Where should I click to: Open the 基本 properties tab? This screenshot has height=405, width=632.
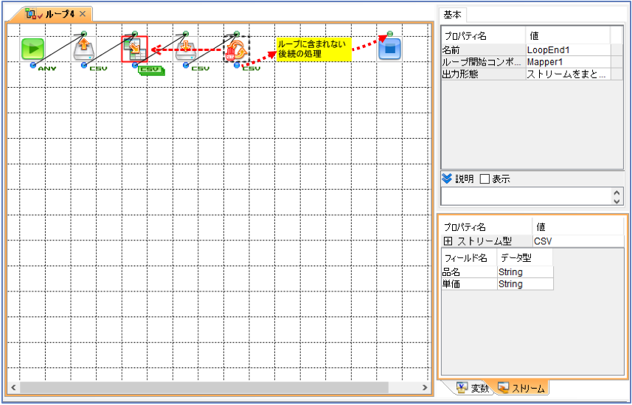[x=452, y=15]
